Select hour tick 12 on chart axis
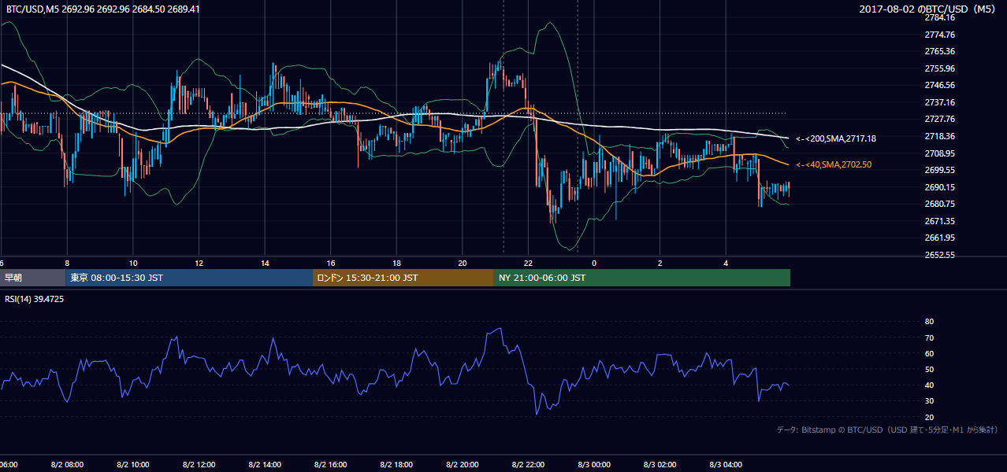This screenshot has height=472, width=1007. click(199, 263)
